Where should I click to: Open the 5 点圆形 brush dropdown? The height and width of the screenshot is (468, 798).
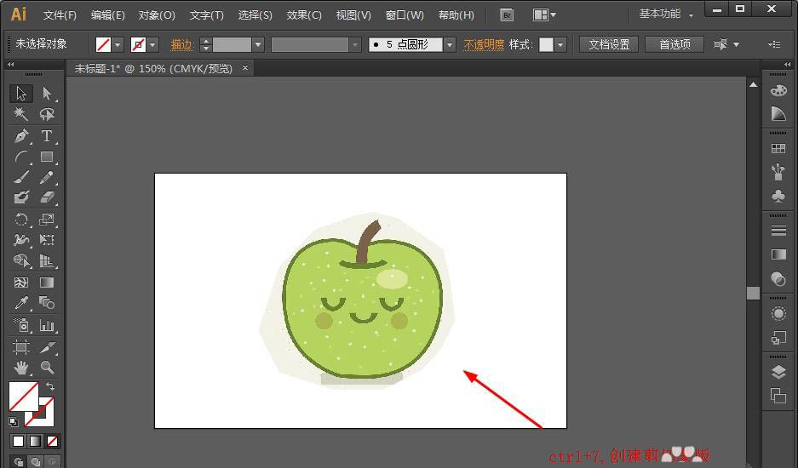tap(450, 45)
